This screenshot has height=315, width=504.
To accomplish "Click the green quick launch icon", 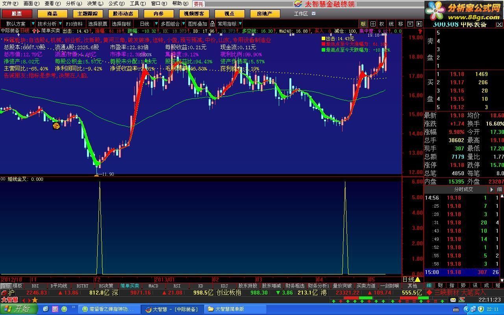I will coord(64,309).
